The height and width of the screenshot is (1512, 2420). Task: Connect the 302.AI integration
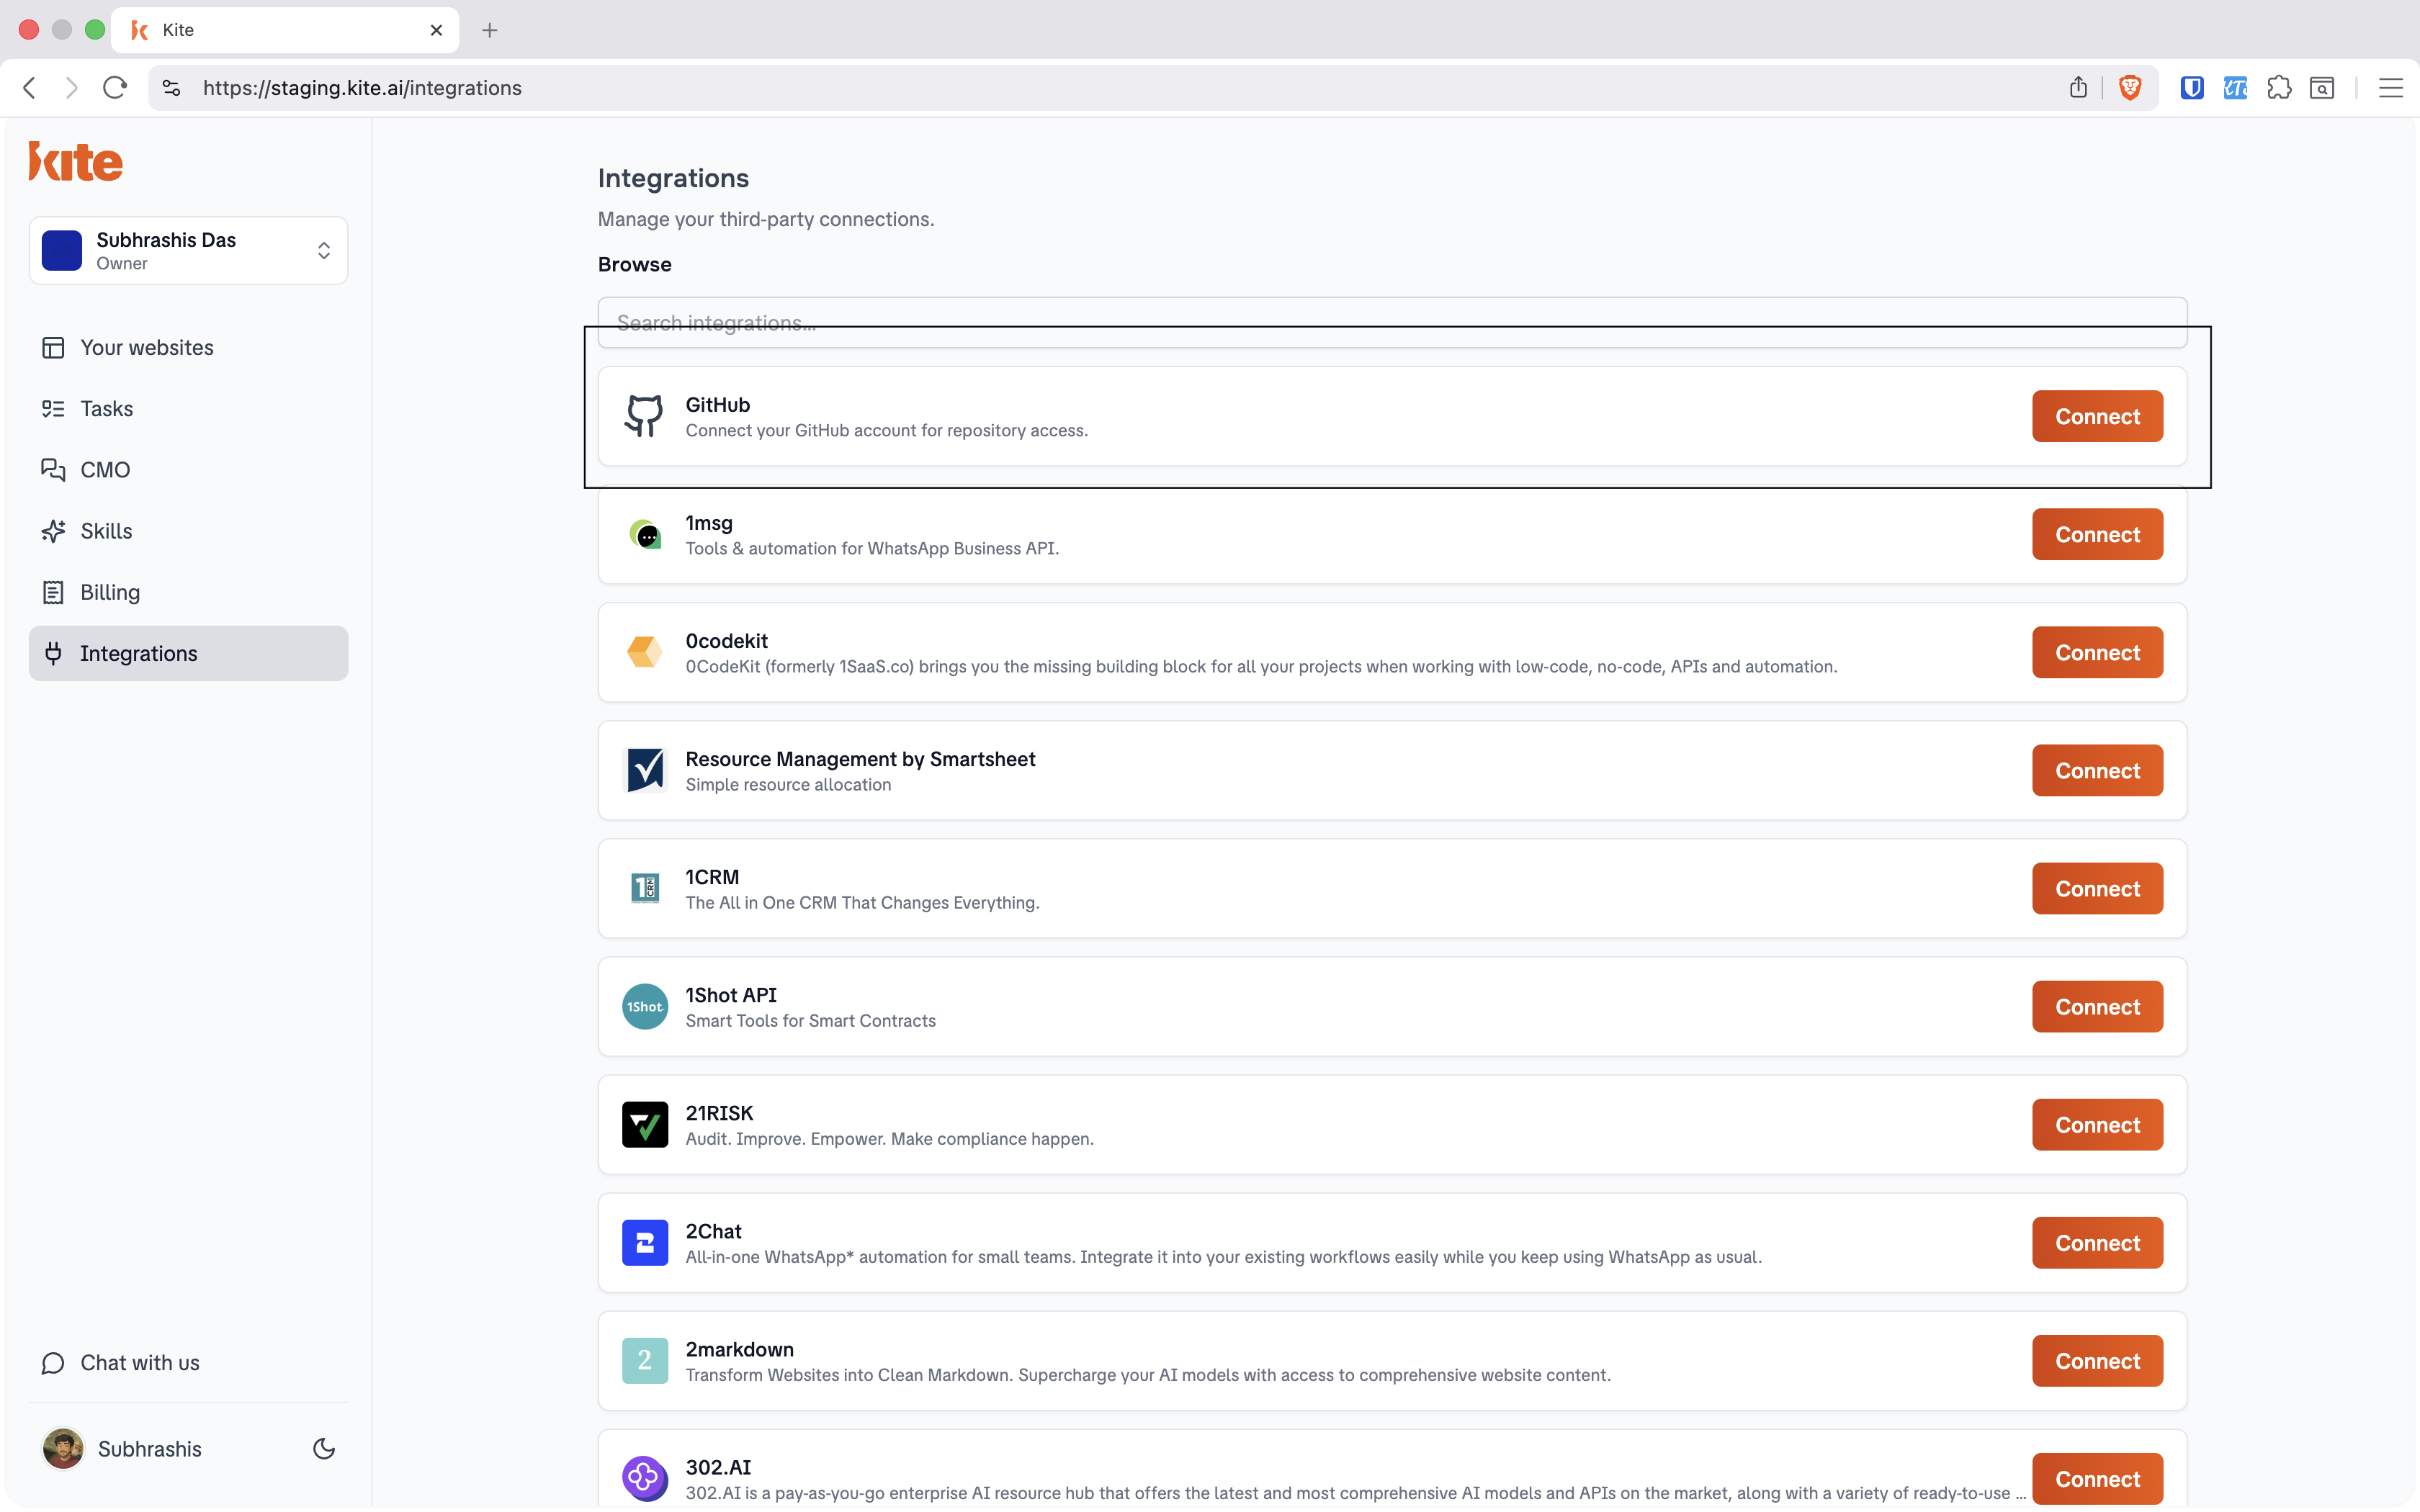[2097, 1478]
